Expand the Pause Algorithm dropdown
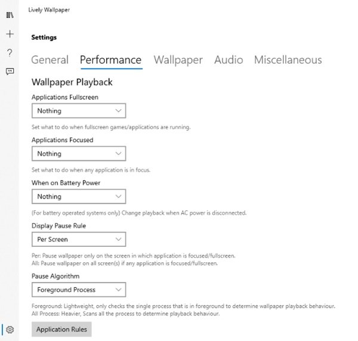 [x=79, y=290]
